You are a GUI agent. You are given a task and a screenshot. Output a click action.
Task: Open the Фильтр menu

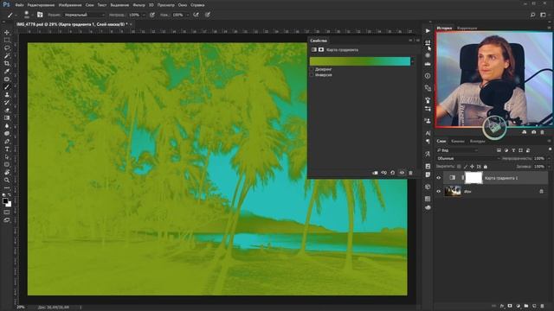138,5
